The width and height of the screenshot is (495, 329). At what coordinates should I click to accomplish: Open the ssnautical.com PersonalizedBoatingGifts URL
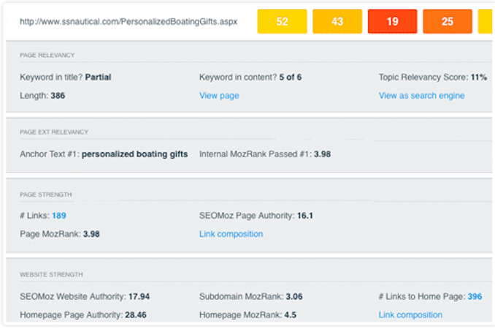point(128,22)
